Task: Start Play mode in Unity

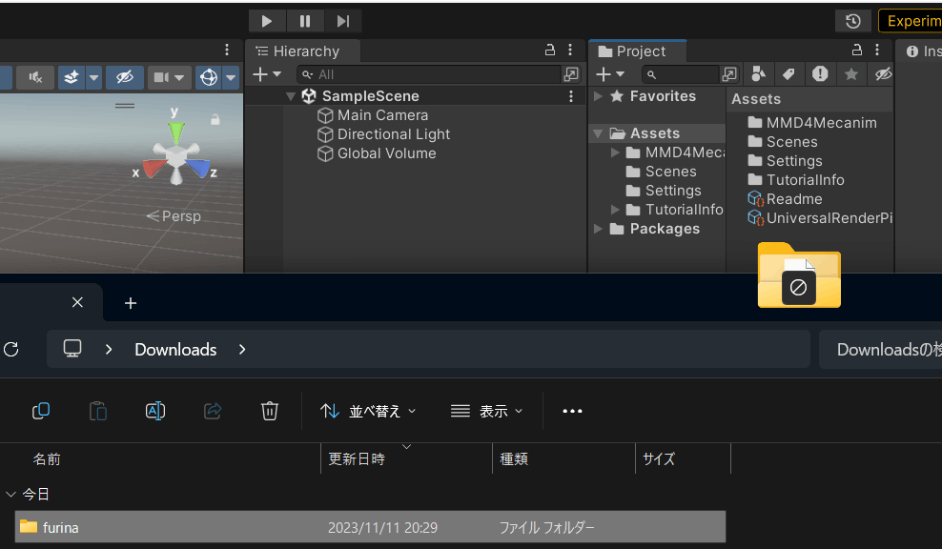Action: coord(267,21)
